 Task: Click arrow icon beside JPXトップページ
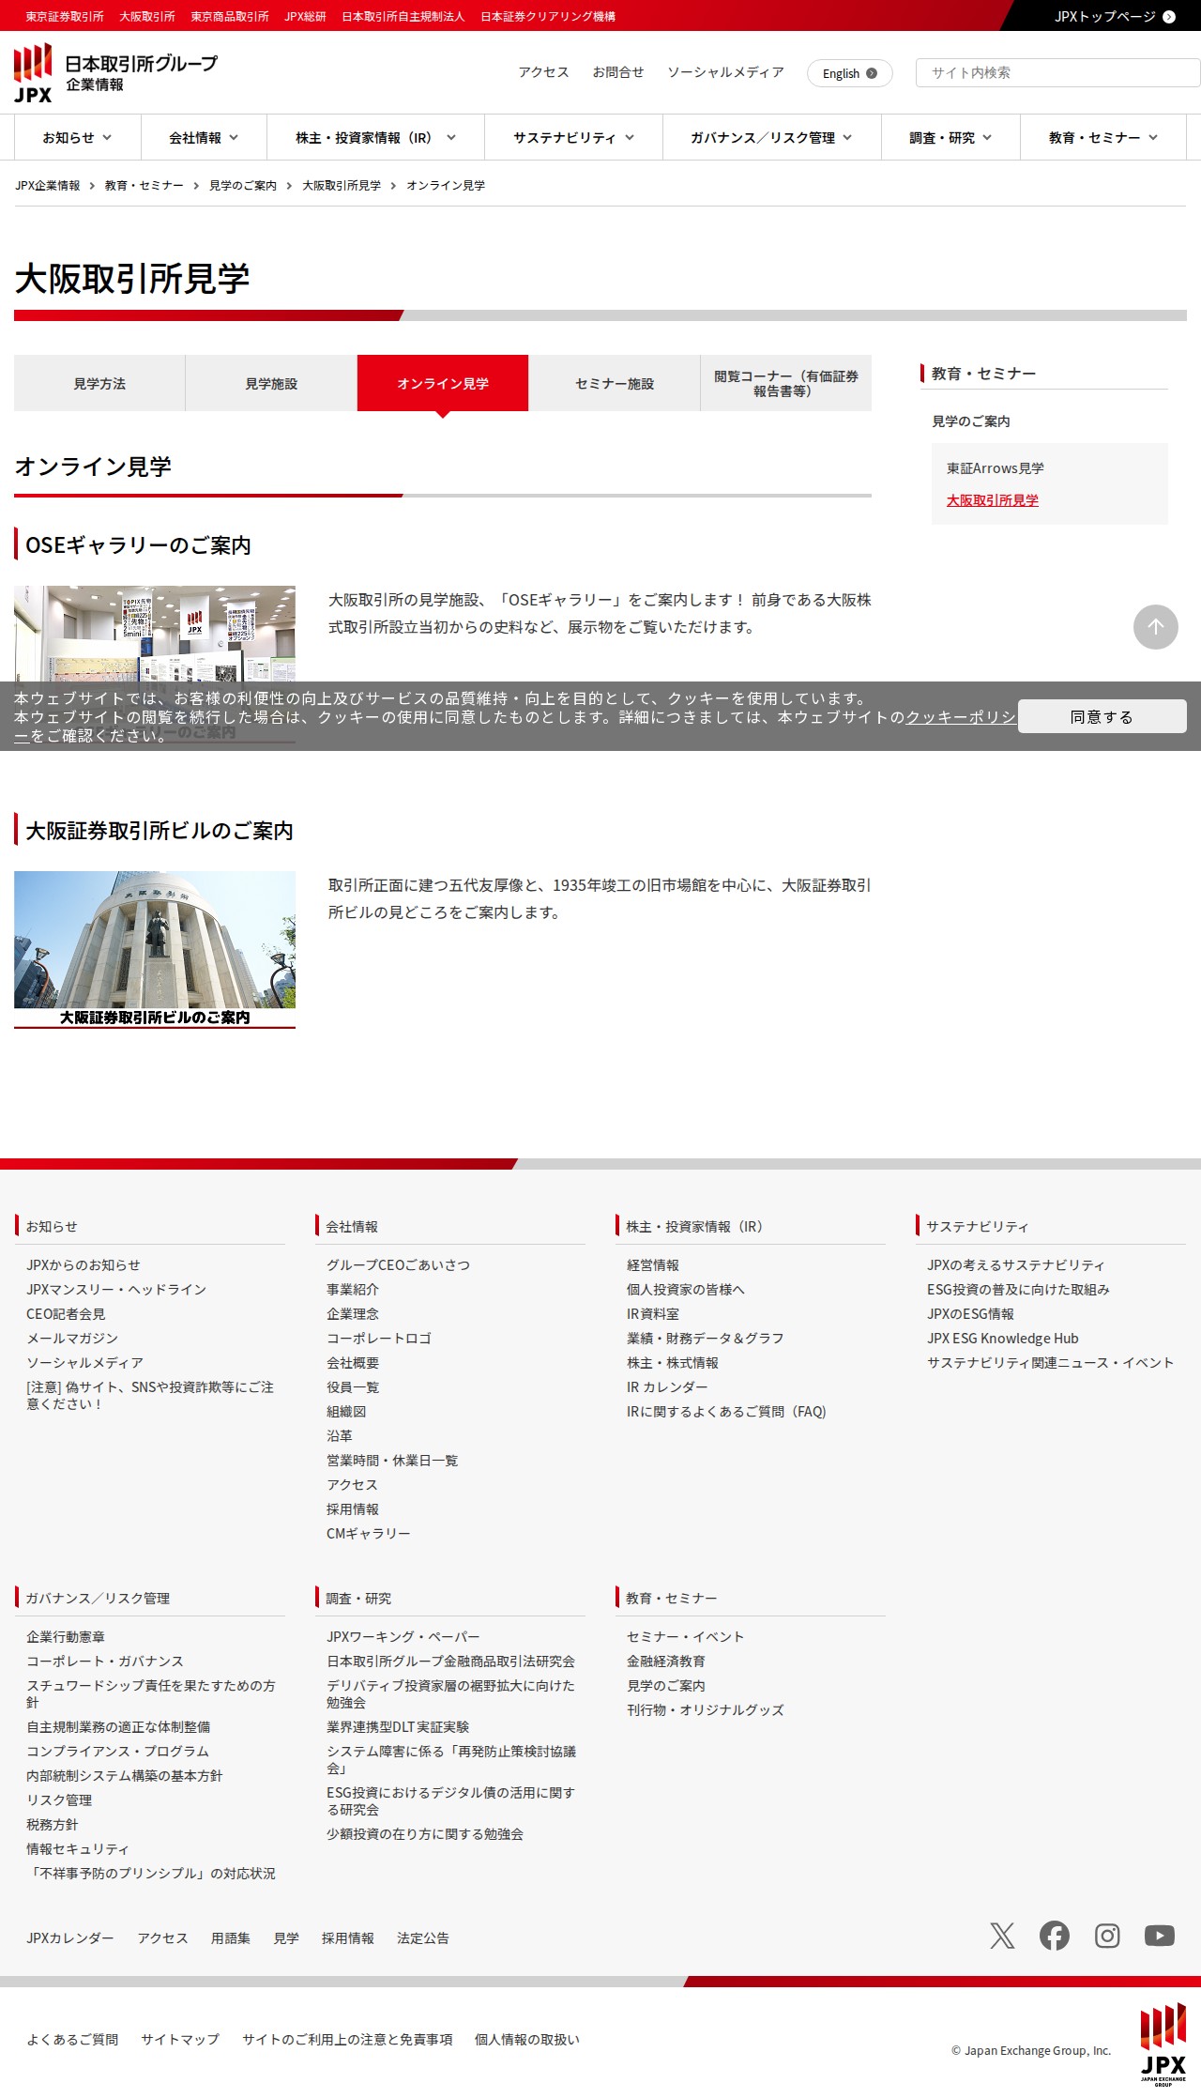coord(1169,17)
